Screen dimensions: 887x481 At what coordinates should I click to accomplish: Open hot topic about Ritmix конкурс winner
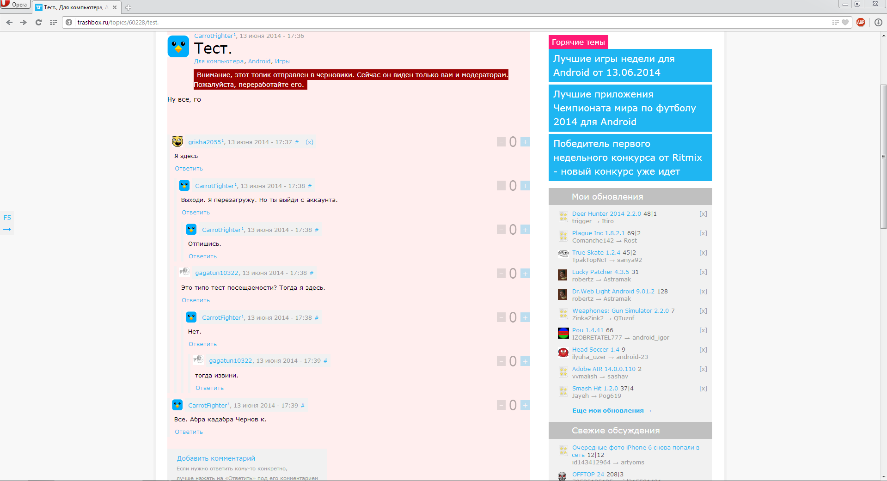click(630, 158)
